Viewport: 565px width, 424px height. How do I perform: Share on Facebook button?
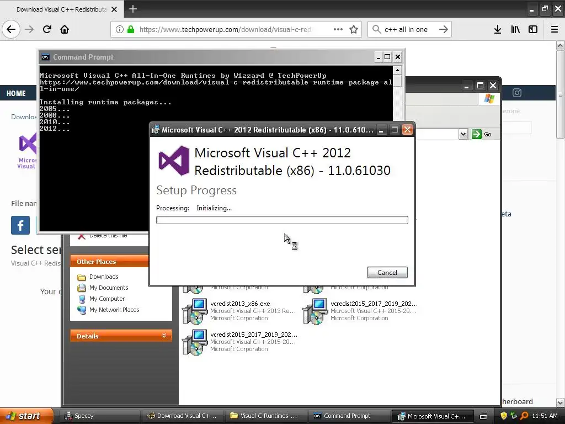(x=20, y=225)
